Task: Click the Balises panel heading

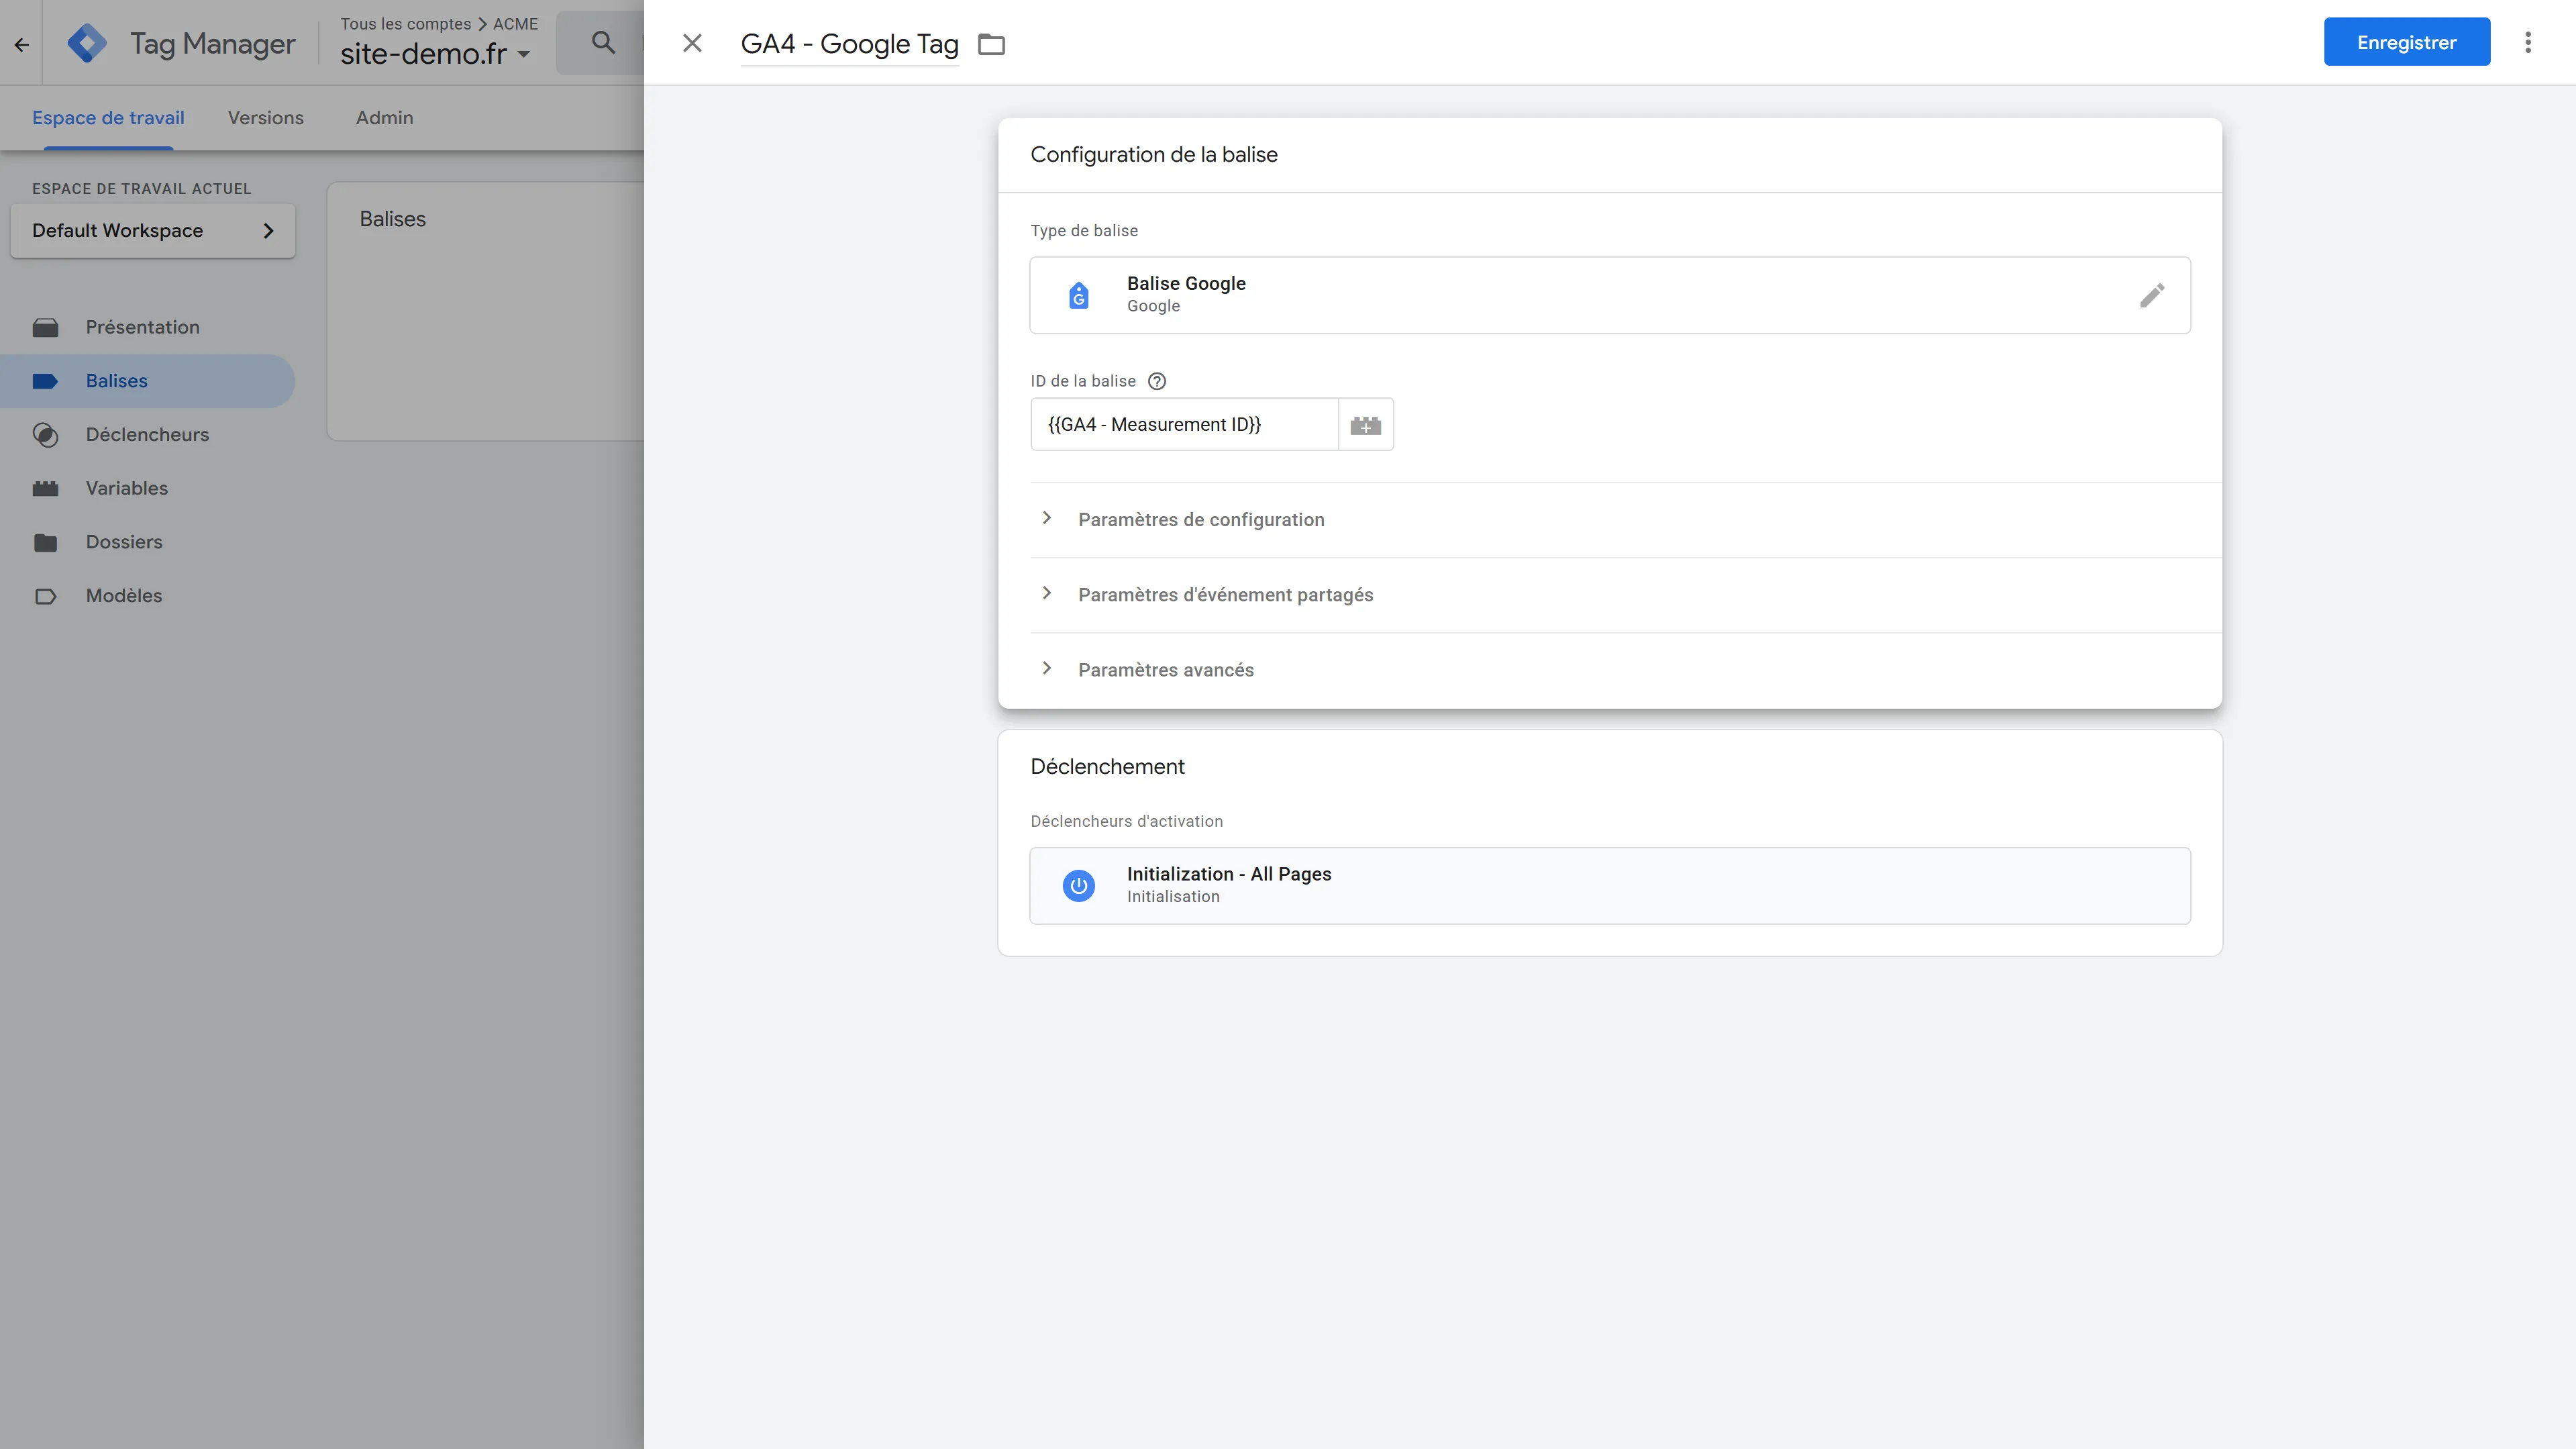Action: (392, 219)
